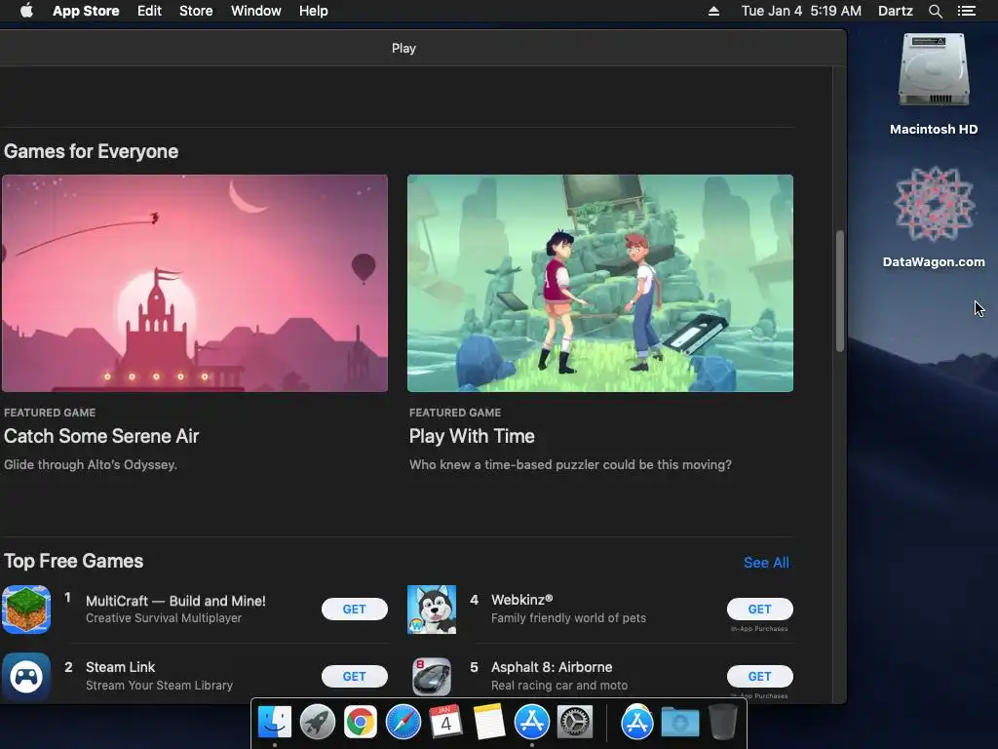This screenshot has width=998, height=749.
Task: Select the DataWagon.com desktop icon
Action: [x=934, y=204]
